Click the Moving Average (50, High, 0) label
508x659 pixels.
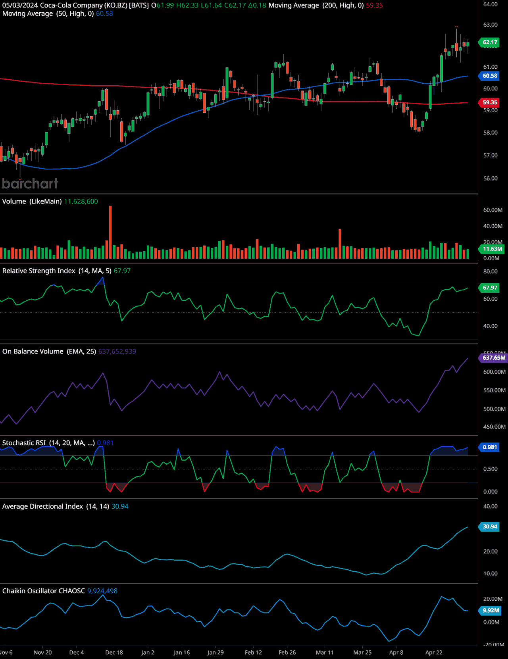pos(48,13)
